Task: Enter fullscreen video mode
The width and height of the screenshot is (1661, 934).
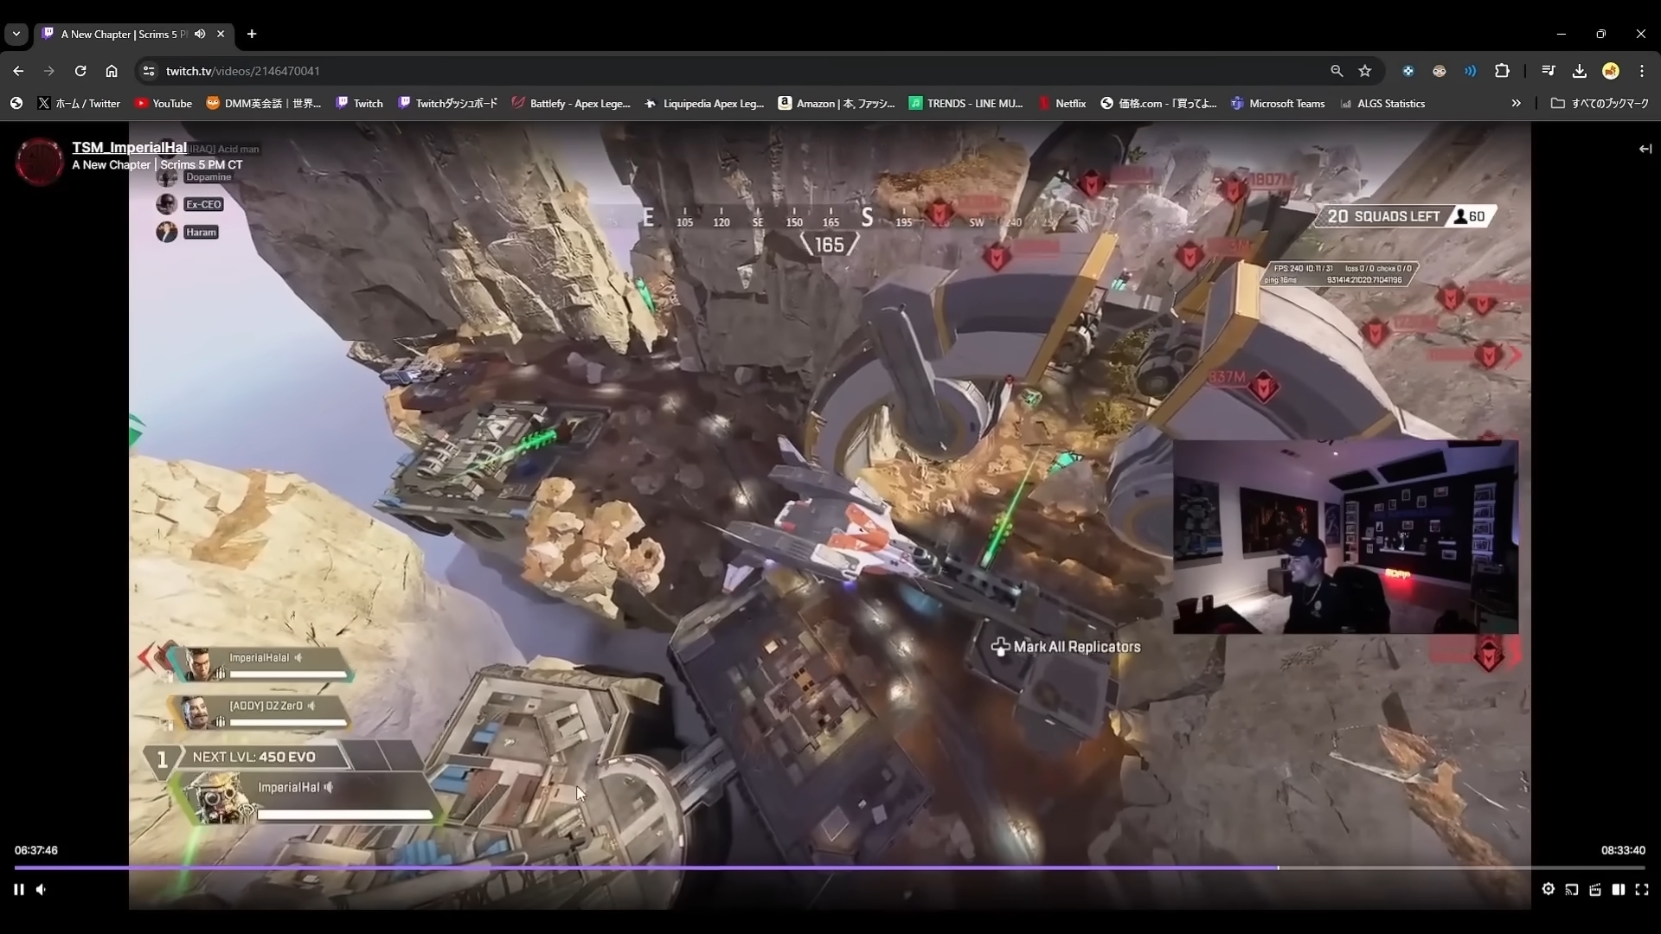Action: pyautogui.click(x=1642, y=889)
